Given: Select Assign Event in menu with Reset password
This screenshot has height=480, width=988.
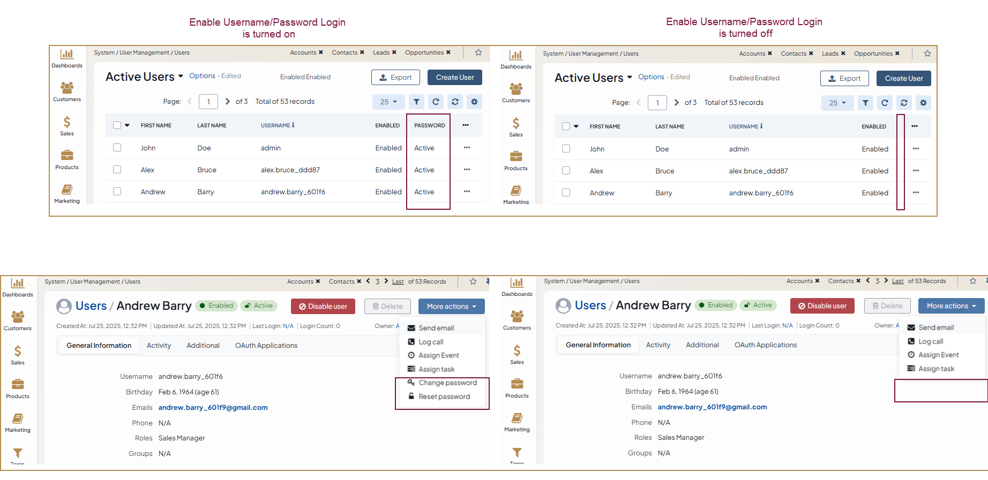Looking at the screenshot, I should [438, 355].
